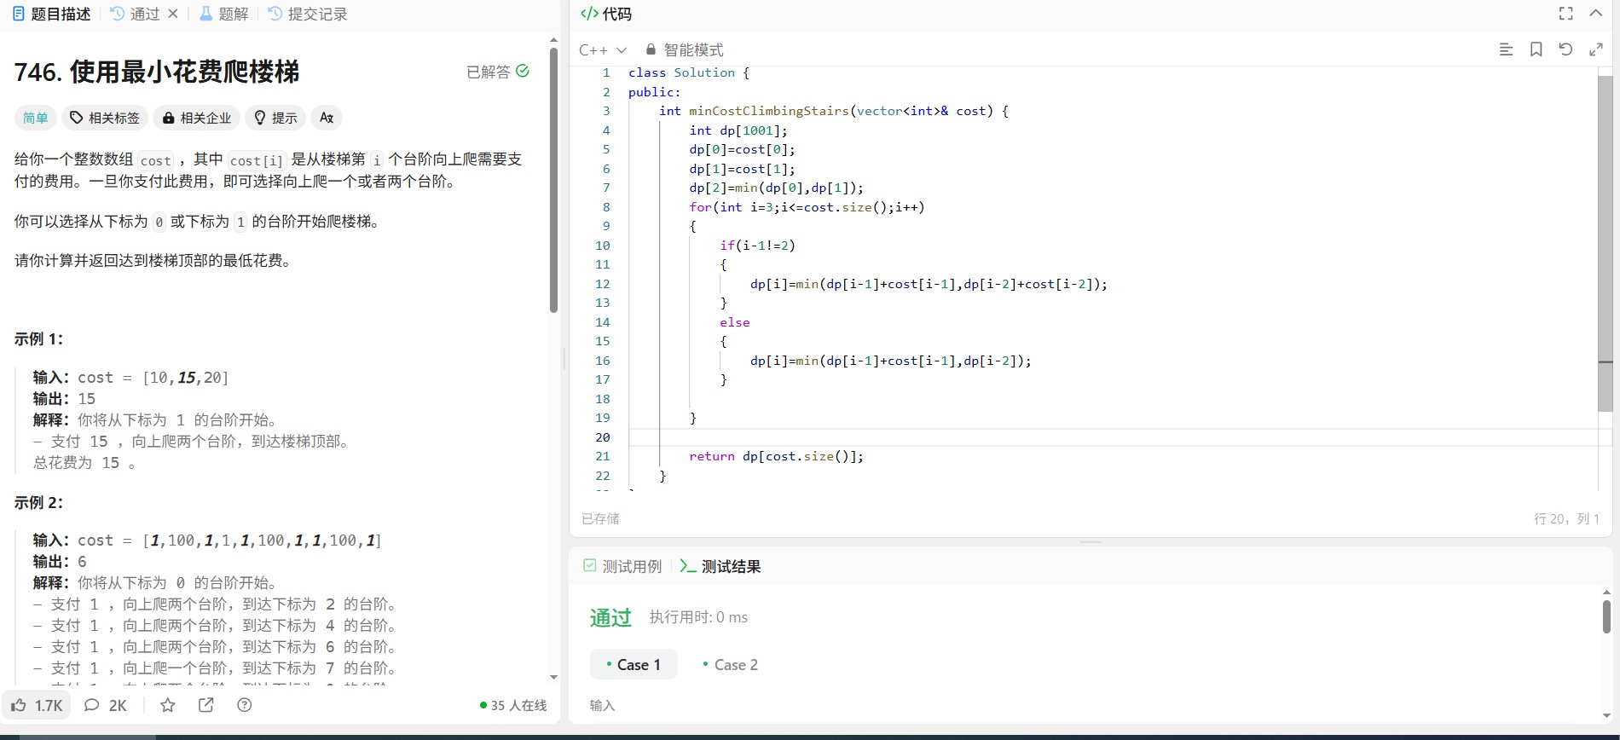Viewport: 1620px width, 740px height.
Task: Click the 'class Solution {' line
Action: click(689, 72)
